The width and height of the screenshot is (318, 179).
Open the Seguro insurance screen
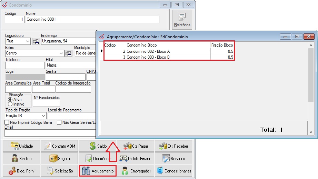point(59,158)
